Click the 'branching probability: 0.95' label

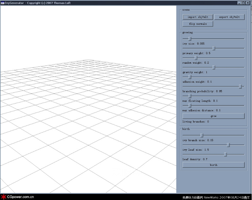tap(202, 91)
